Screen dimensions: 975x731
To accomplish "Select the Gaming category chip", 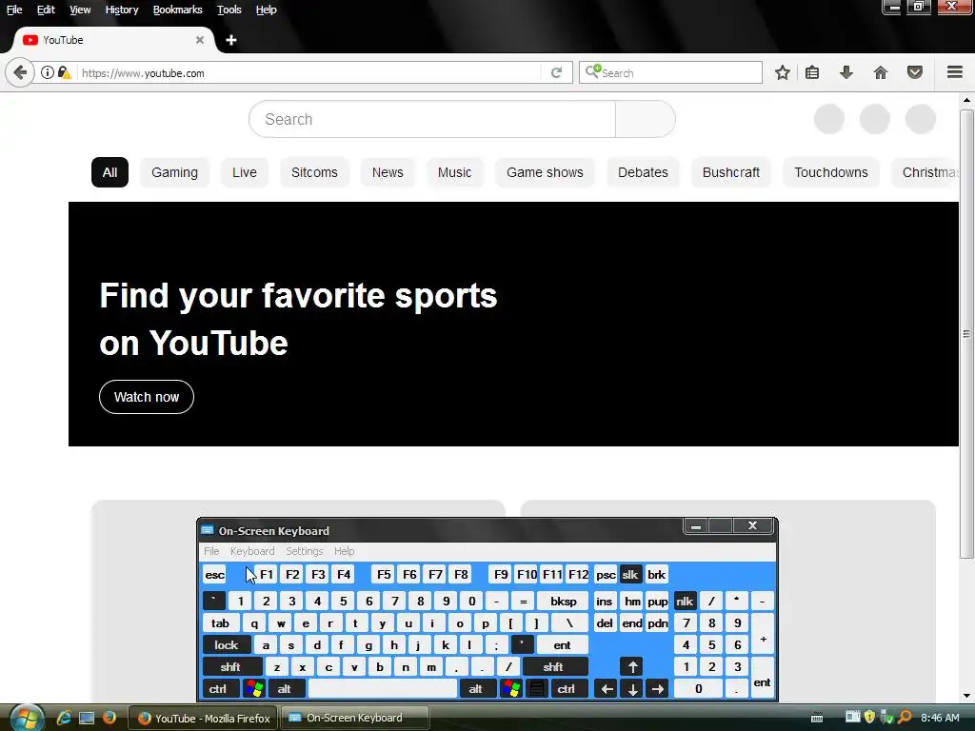I will 175,173.
